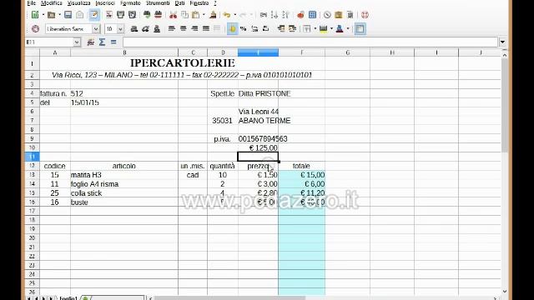Click the Copy icon
The image size is (534, 300).
click(x=184, y=15)
